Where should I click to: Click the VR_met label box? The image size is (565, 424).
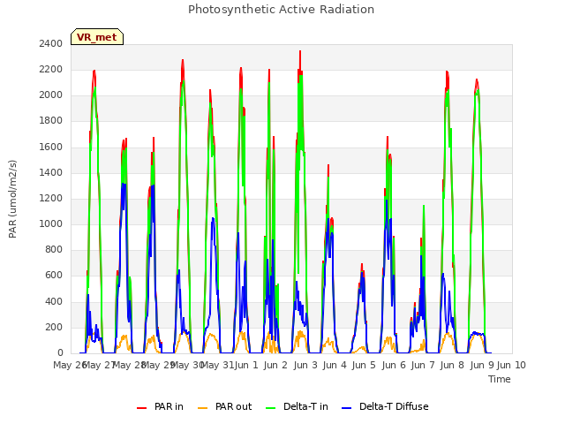pyautogui.click(x=97, y=37)
